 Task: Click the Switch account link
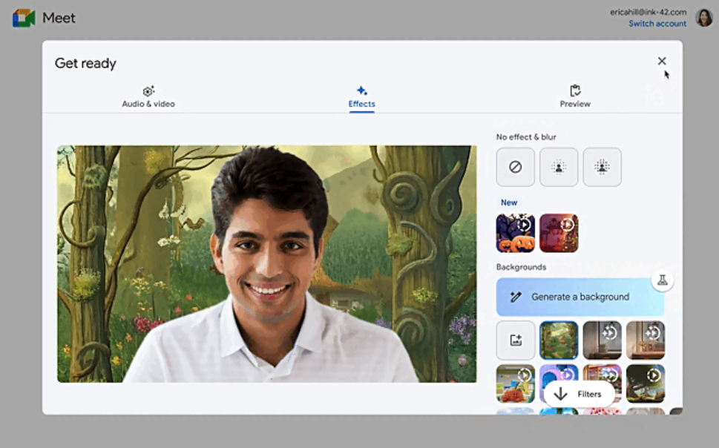tap(657, 24)
